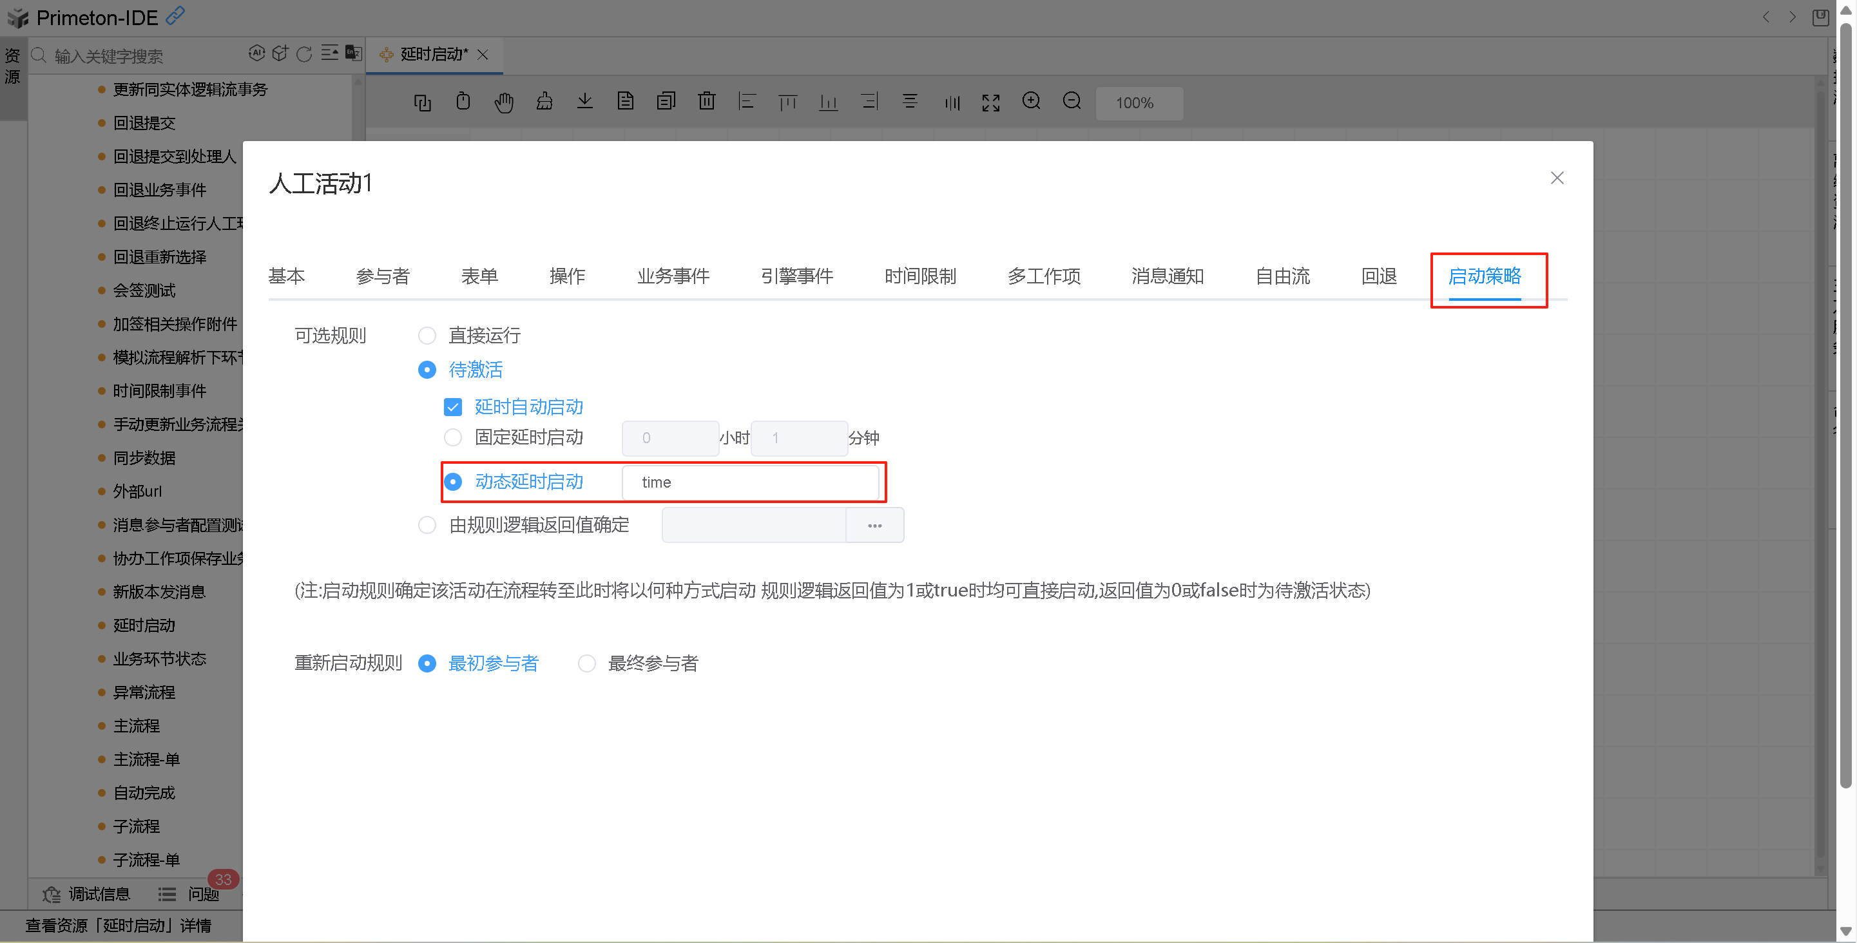1857x943 pixels.
Task: Choose 最终参与者 restart rule
Action: pos(587,663)
